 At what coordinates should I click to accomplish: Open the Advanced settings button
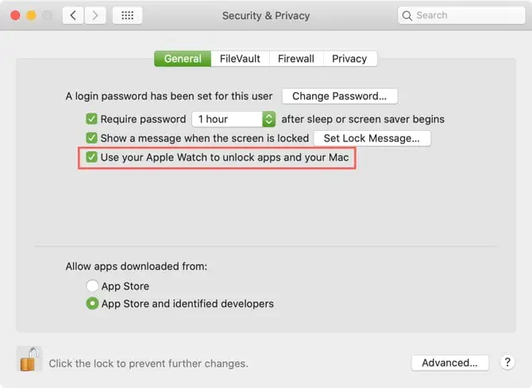pyautogui.click(x=449, y=363)
